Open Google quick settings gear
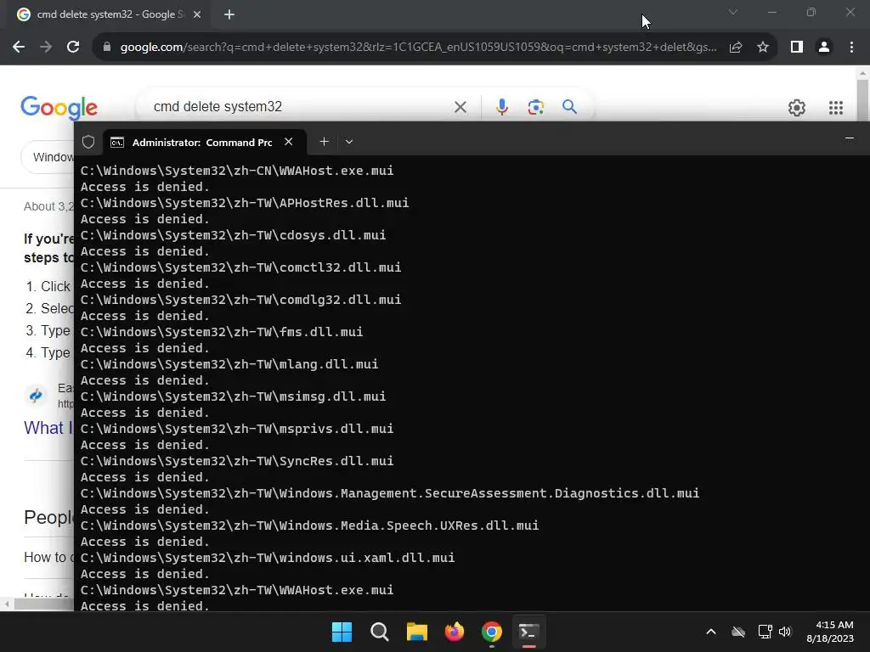 pos(797,108)
